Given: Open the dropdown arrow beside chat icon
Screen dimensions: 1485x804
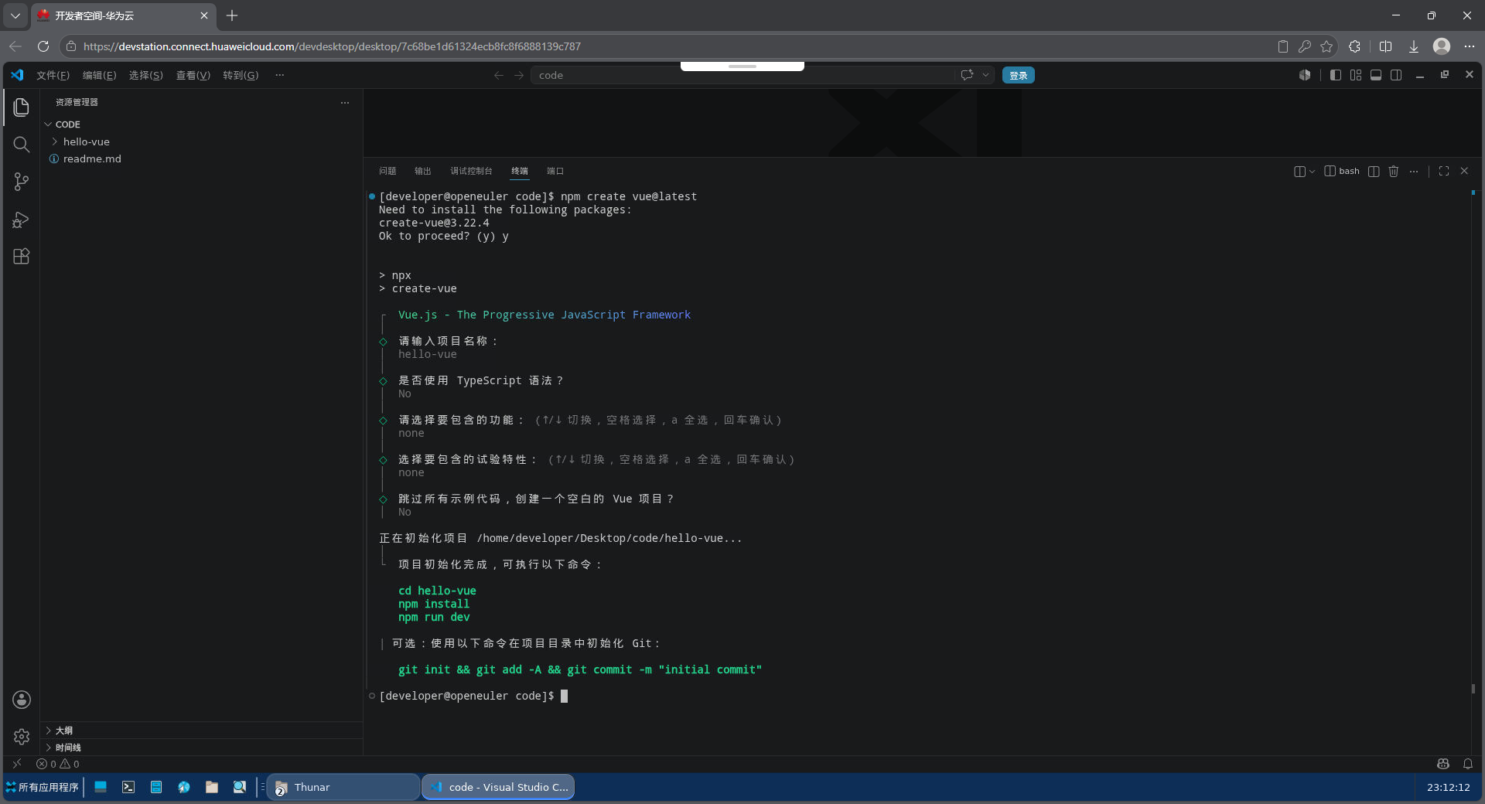Looking at the screenshot, I should (985, 75).
